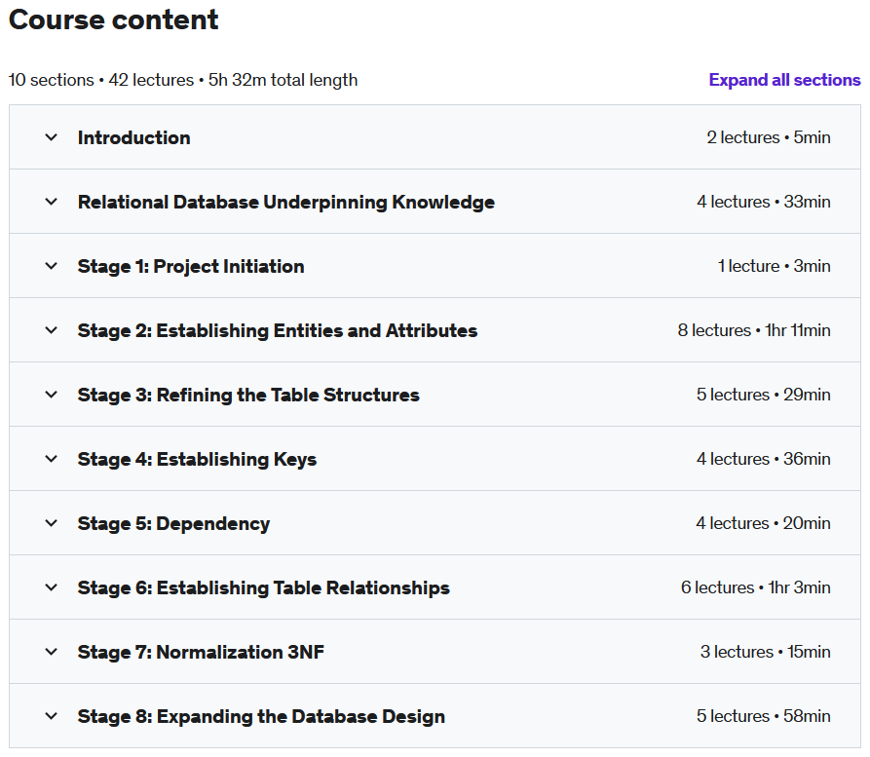Select Stage 3: Refining the Table Structures title
The image size is (870, 757).
(x=248, y=396)
